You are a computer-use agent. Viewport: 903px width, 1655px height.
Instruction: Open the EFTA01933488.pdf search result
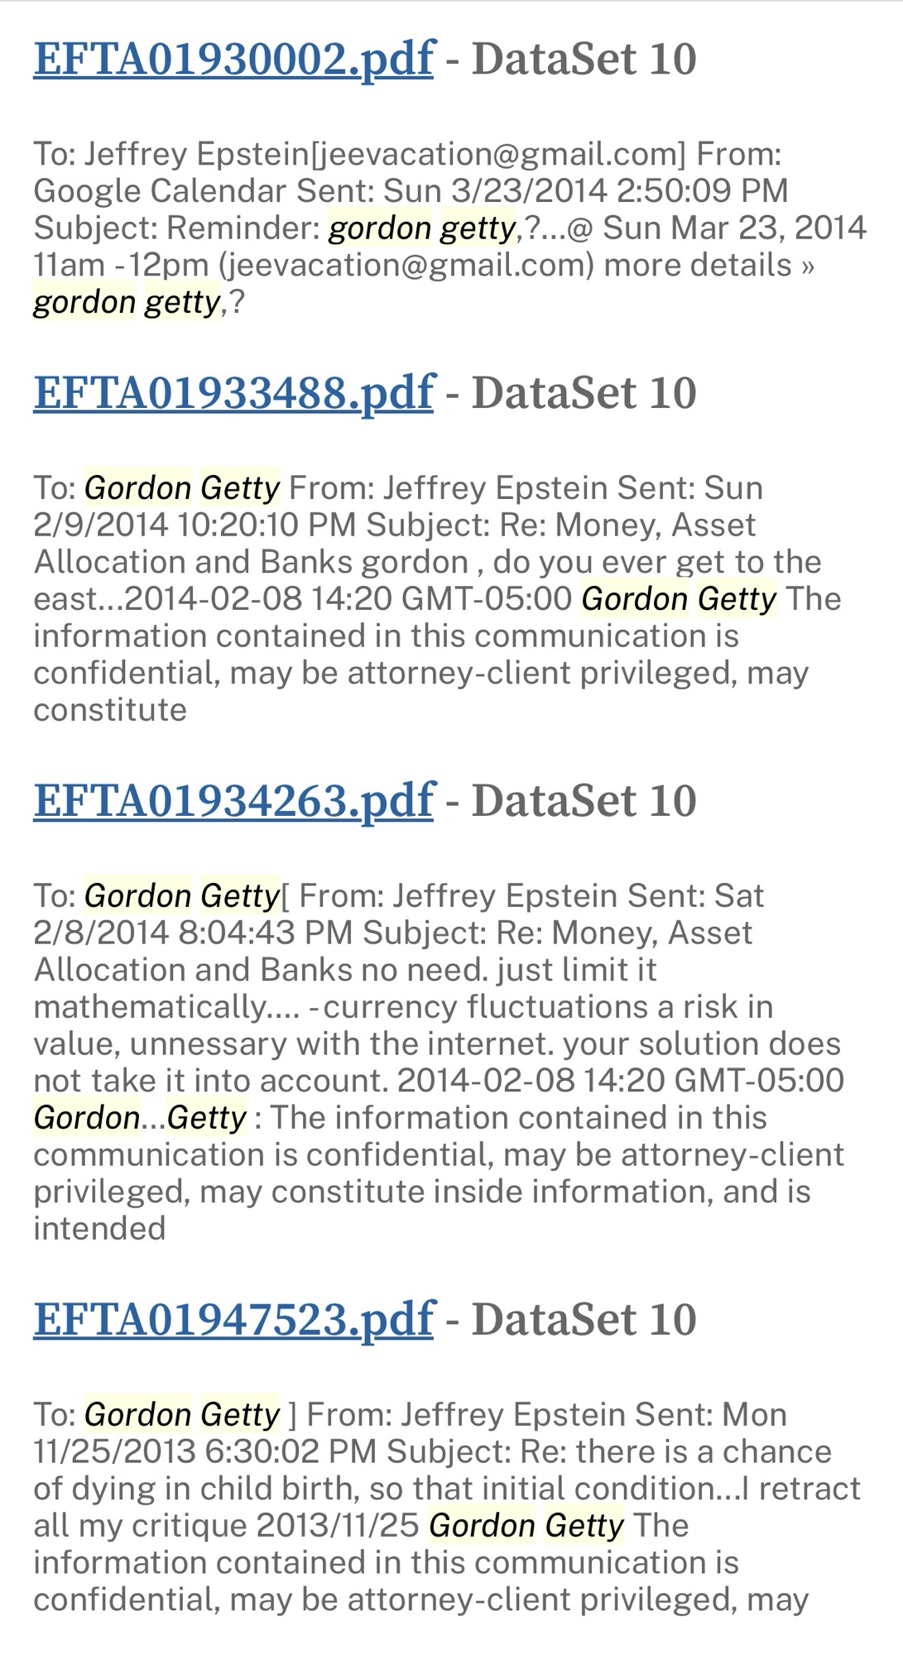coord(233,392)
